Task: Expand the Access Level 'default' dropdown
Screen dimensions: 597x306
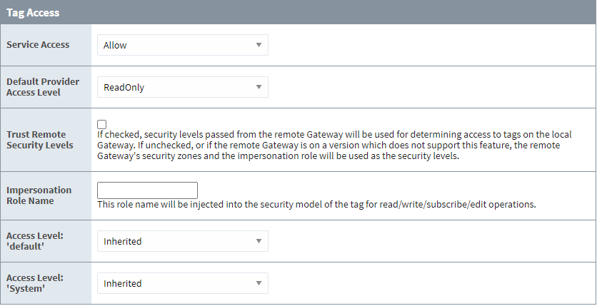Action: 182,242
